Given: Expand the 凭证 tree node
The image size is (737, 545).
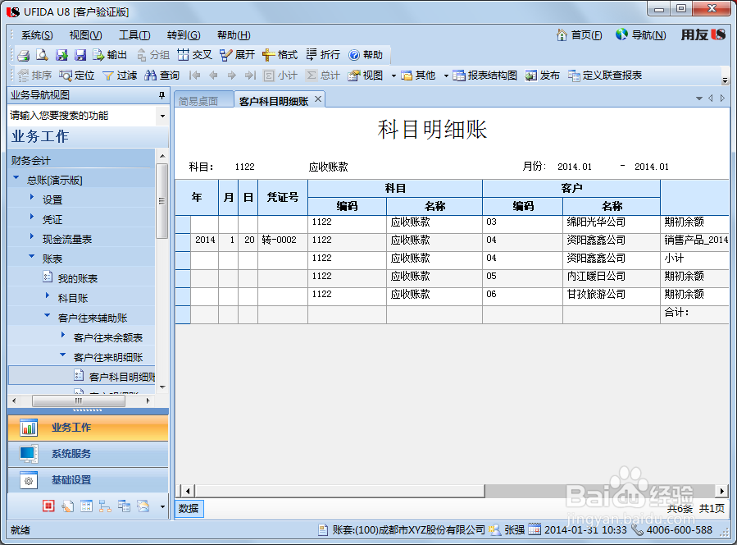Looking at the screenshot, I should [32, 217].
